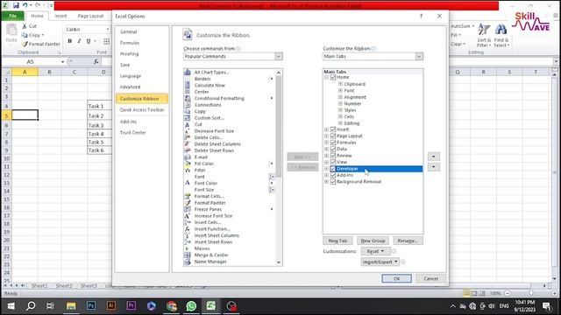The image size is (561, 315).
Task: Collapse the Home tab tree node
Action: point(326,77)
